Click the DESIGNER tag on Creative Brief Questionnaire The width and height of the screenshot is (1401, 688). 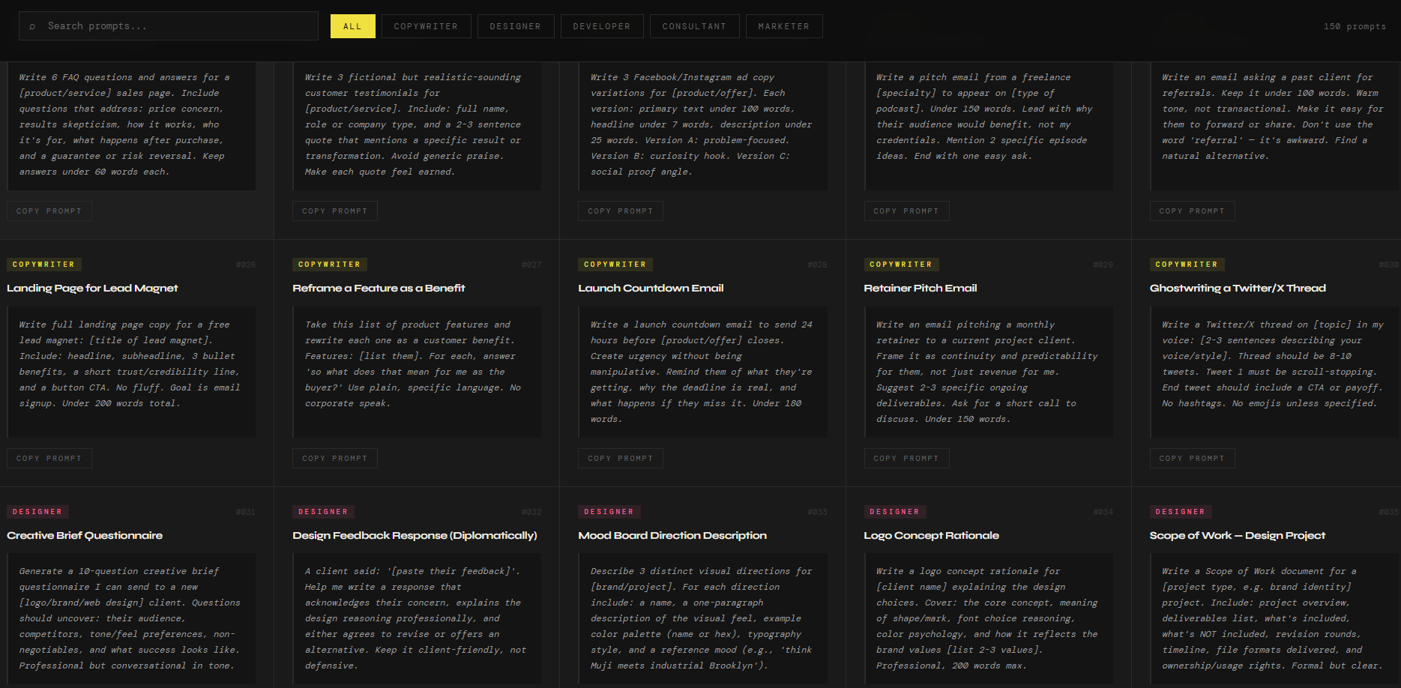(37, 512)
